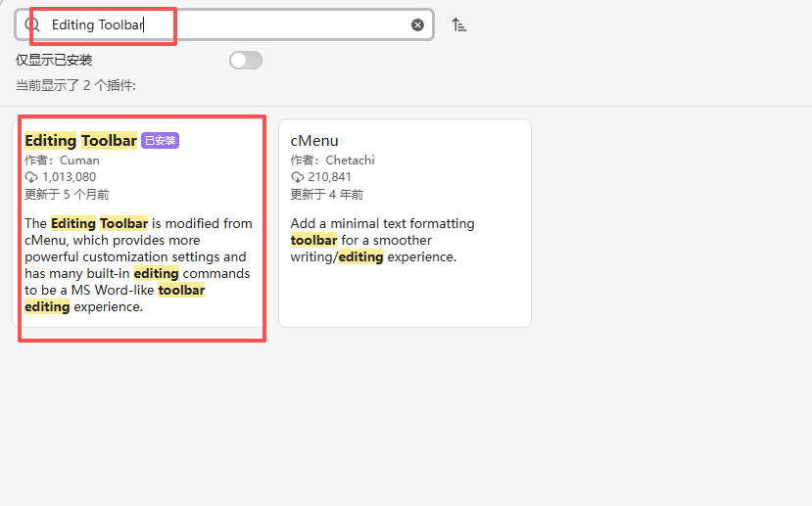This screenshot has width=812, height=506.
Task: Click the 更新于 5 个月前 text
Action: [67, 195]
